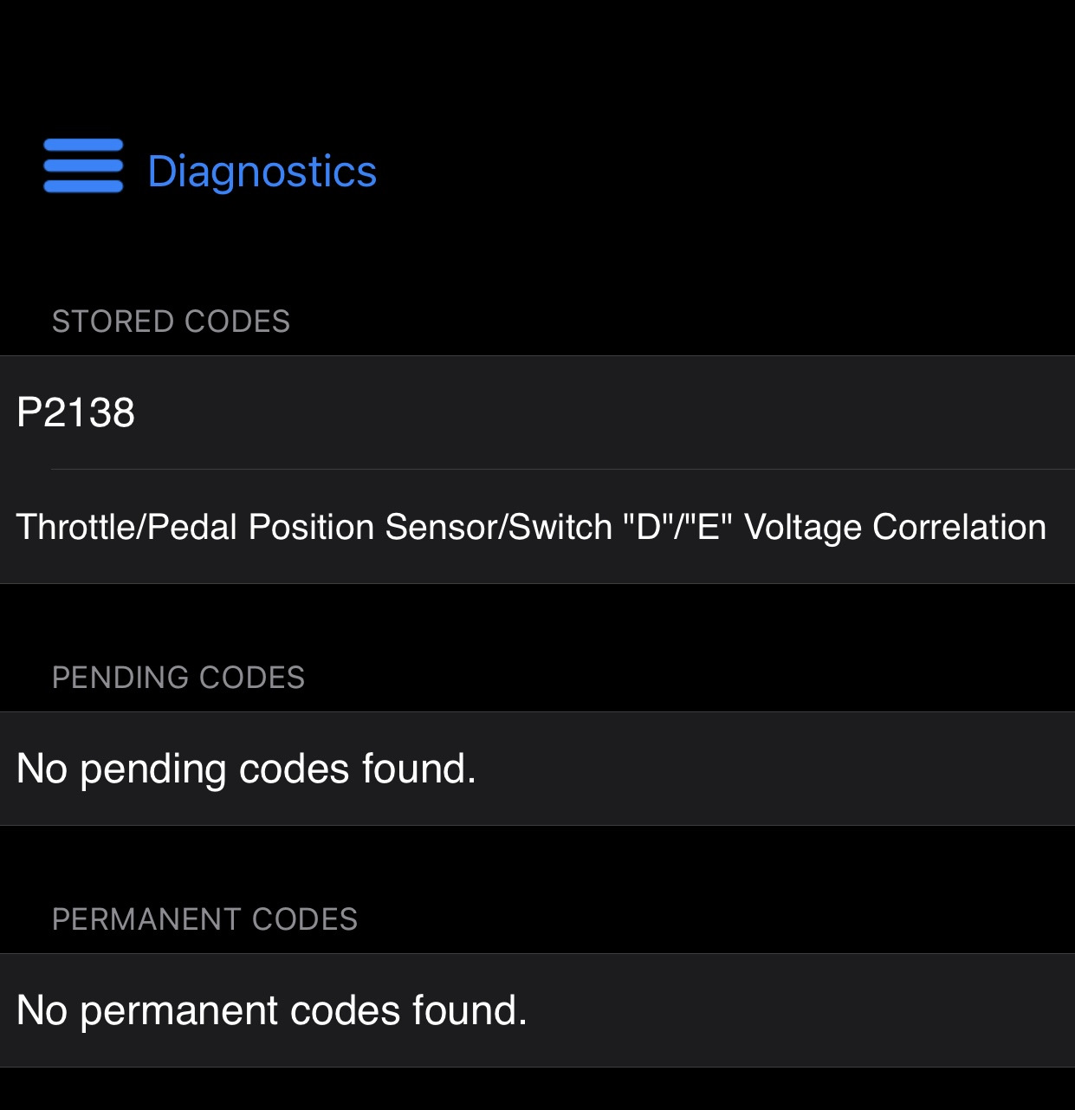Image resolution: width=1075 pixels, height=1110 pixels.
Task: Open the Throttle/Pedal Position Sensor description
Action: [530, 527]
